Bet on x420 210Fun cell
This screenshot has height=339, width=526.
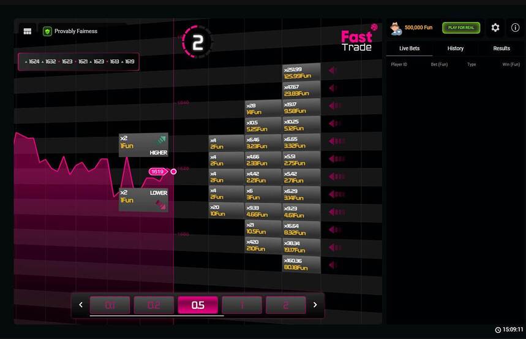pyautogui.click(x=263, y=245)
